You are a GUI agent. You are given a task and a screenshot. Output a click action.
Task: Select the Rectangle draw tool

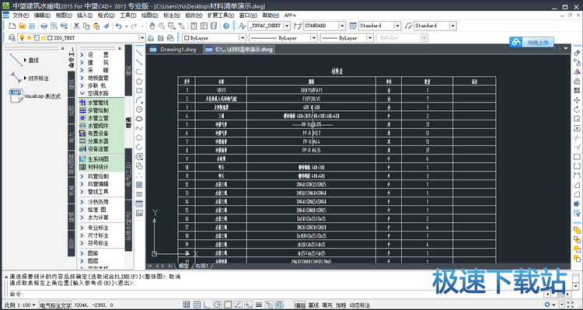tap(139, 91)
